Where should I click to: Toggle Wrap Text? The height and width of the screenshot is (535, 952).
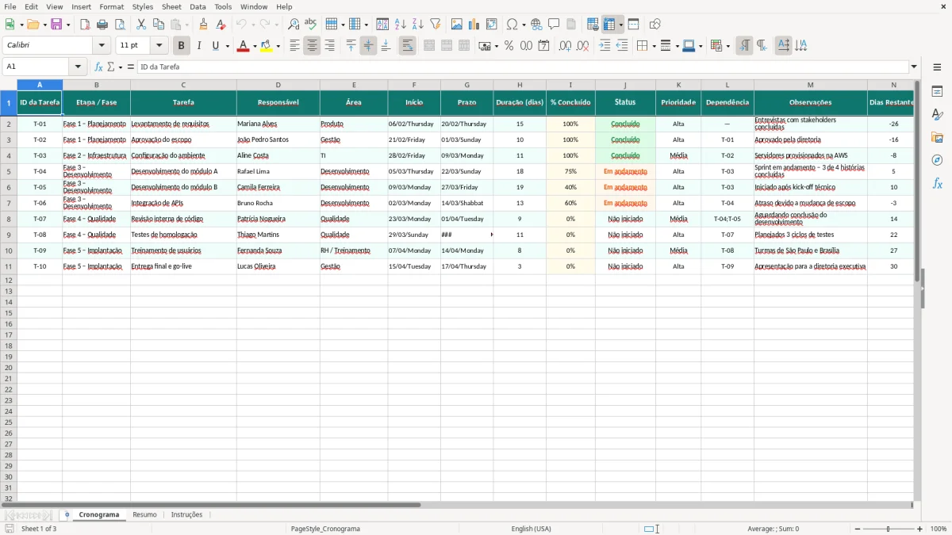tap(407, 46)
